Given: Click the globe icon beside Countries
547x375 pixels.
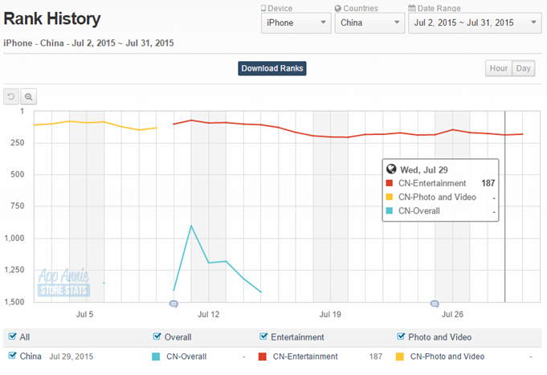Looking at the screenshot, I should click(338, 8).
